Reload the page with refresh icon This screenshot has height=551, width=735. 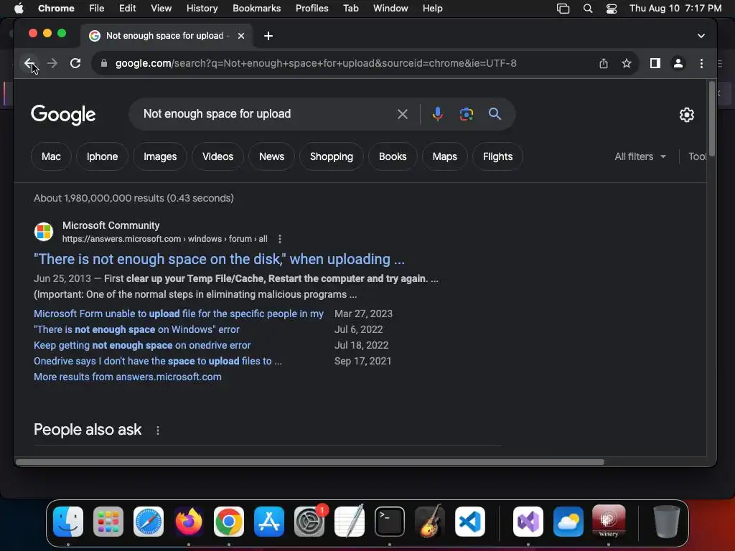(x=75, y=63)
